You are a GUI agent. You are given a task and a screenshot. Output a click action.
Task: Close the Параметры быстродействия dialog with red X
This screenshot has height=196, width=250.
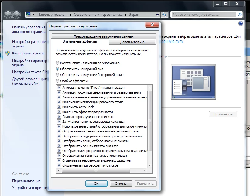pos(152,25)
